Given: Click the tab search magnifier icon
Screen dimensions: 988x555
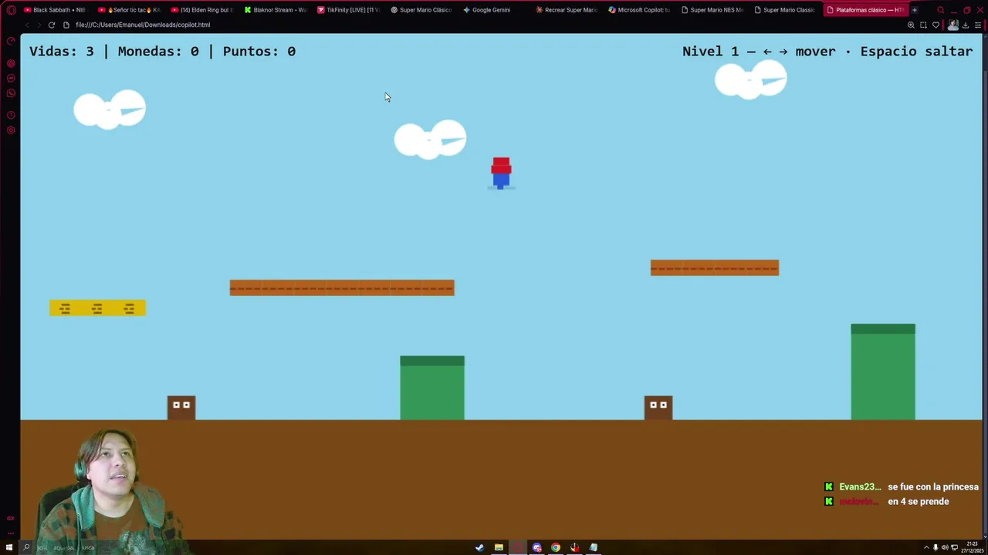Looking at the screenshot, I should pos(940,10).
